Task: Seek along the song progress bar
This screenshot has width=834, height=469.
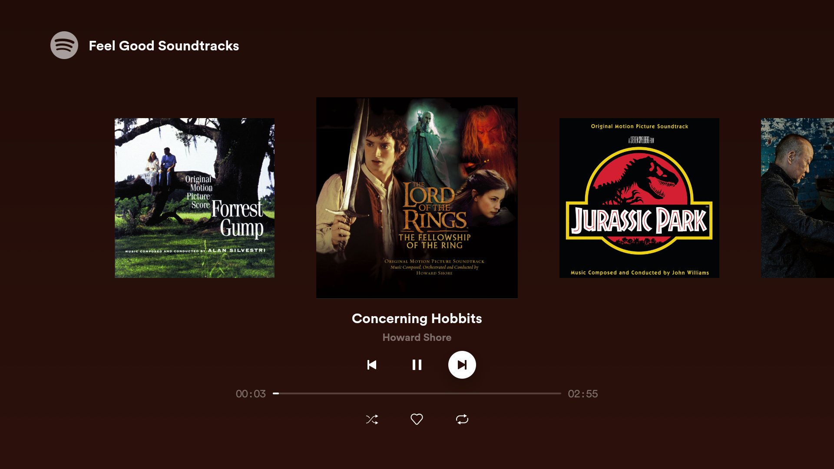Action: (x=417, y=393)
